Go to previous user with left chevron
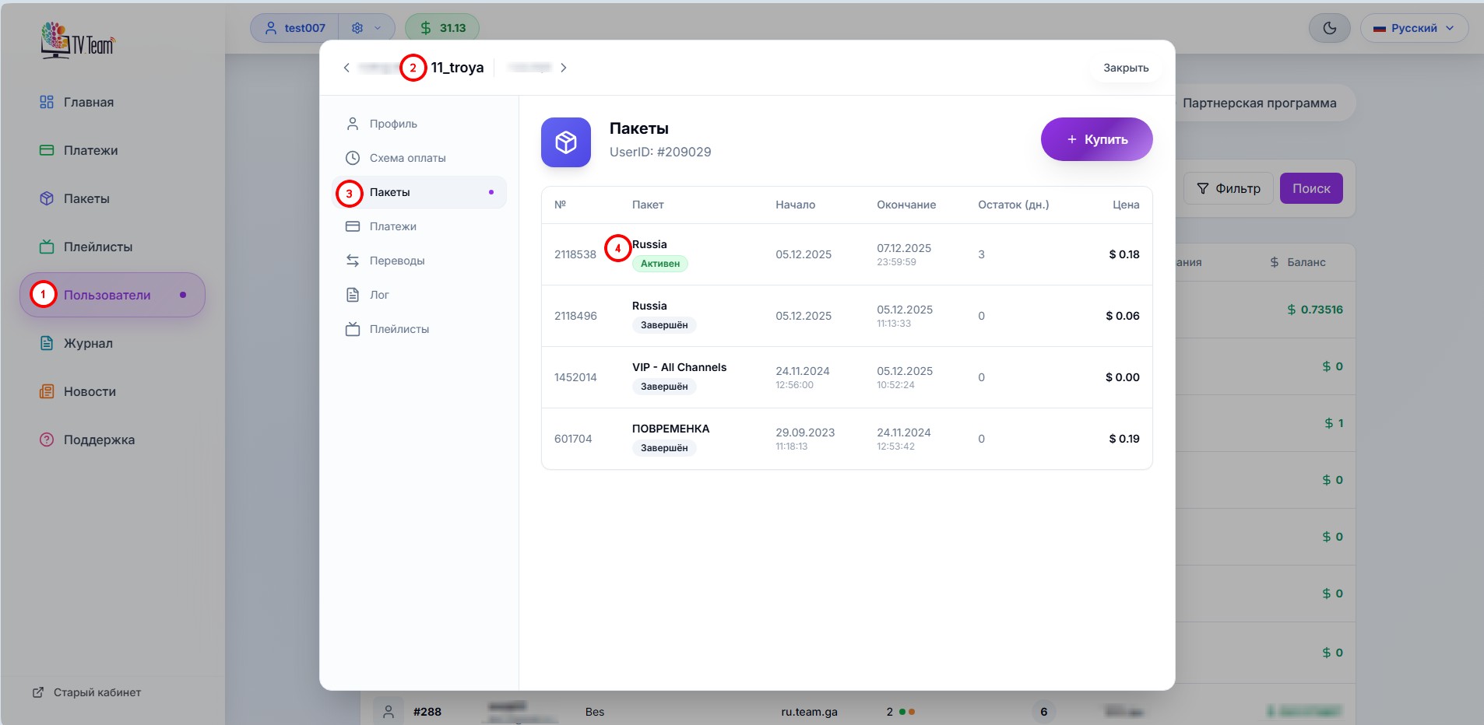 pos(346,68)
